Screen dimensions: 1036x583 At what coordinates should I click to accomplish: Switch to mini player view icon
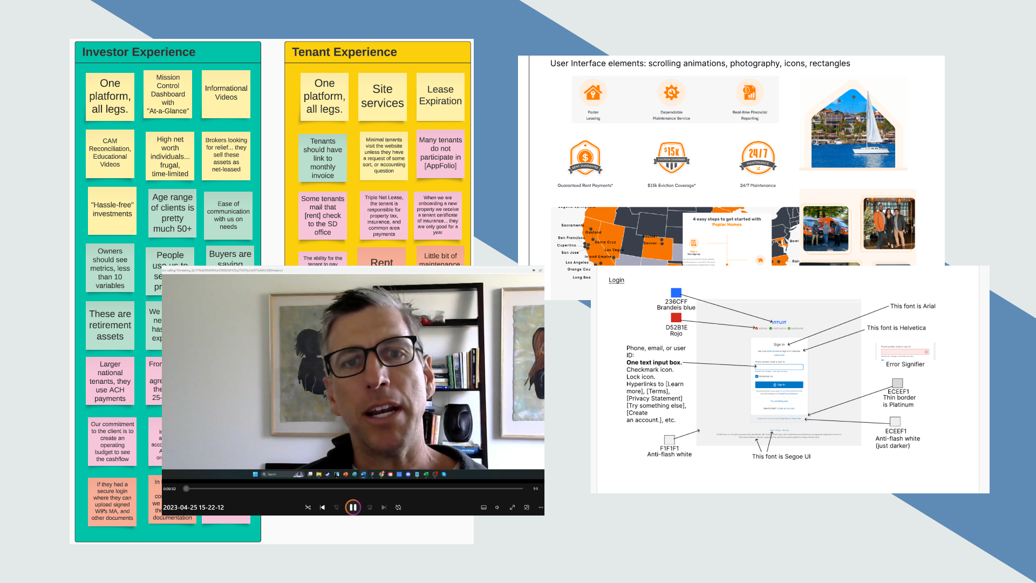click(x=527, y=507)
